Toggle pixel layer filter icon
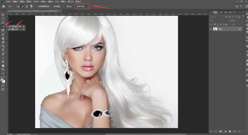Viewport: 248px width, 135px height. click(227, 17)
